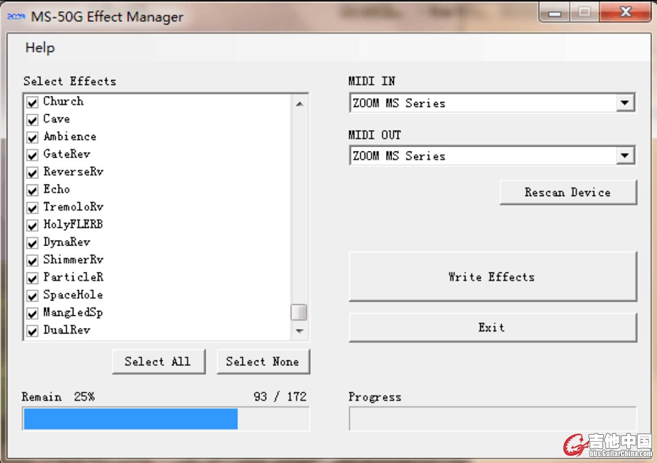Toggle the Ambience effect checkbox
Viewport: 657px width, 463px height.
click(32, 137)
